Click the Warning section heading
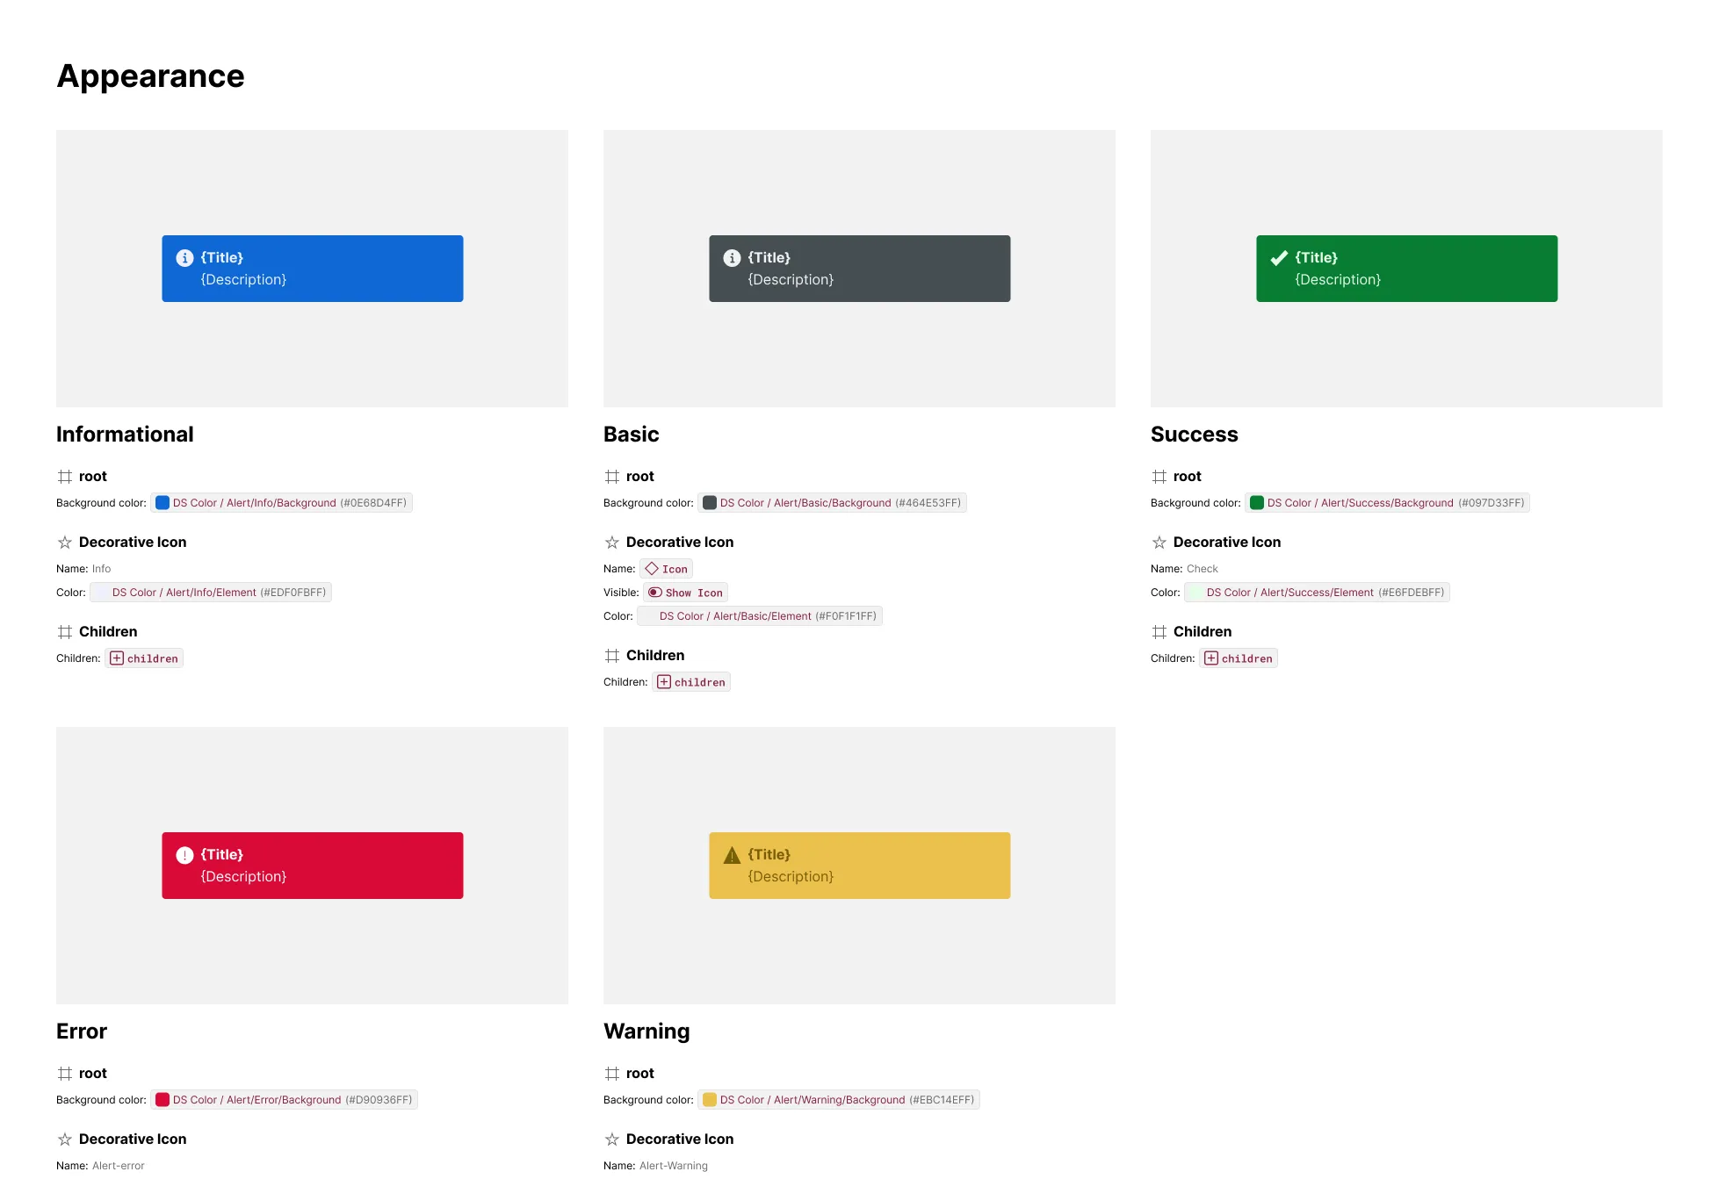Screen dimensions: 1719x1179 pos(646,1032)
